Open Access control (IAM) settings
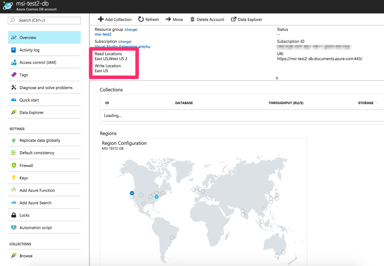The width and height of the screenshot is (384, 266). click(x=44, y=62)
